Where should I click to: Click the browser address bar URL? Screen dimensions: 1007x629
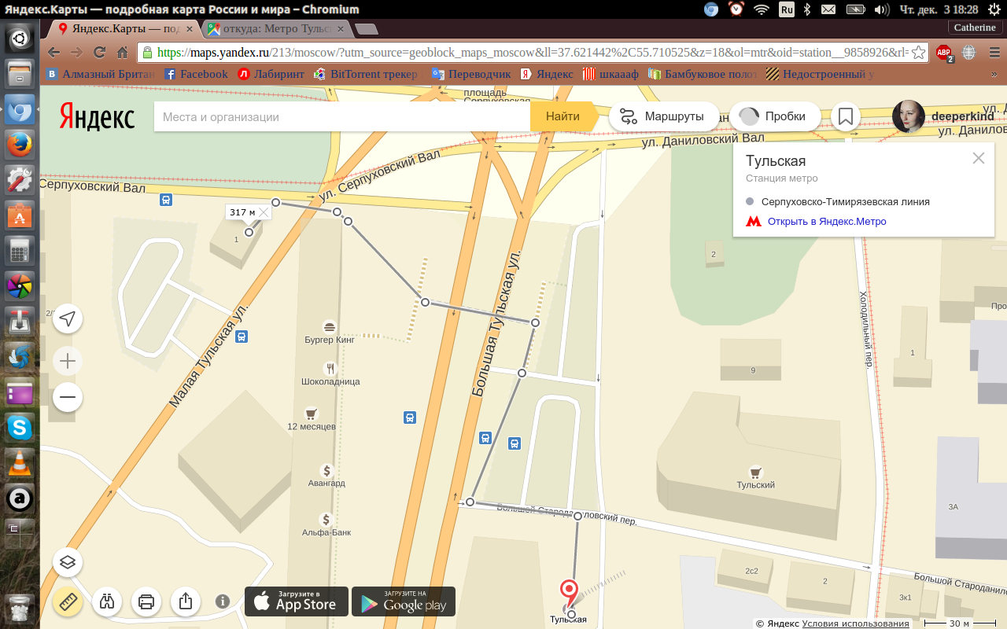533,53
